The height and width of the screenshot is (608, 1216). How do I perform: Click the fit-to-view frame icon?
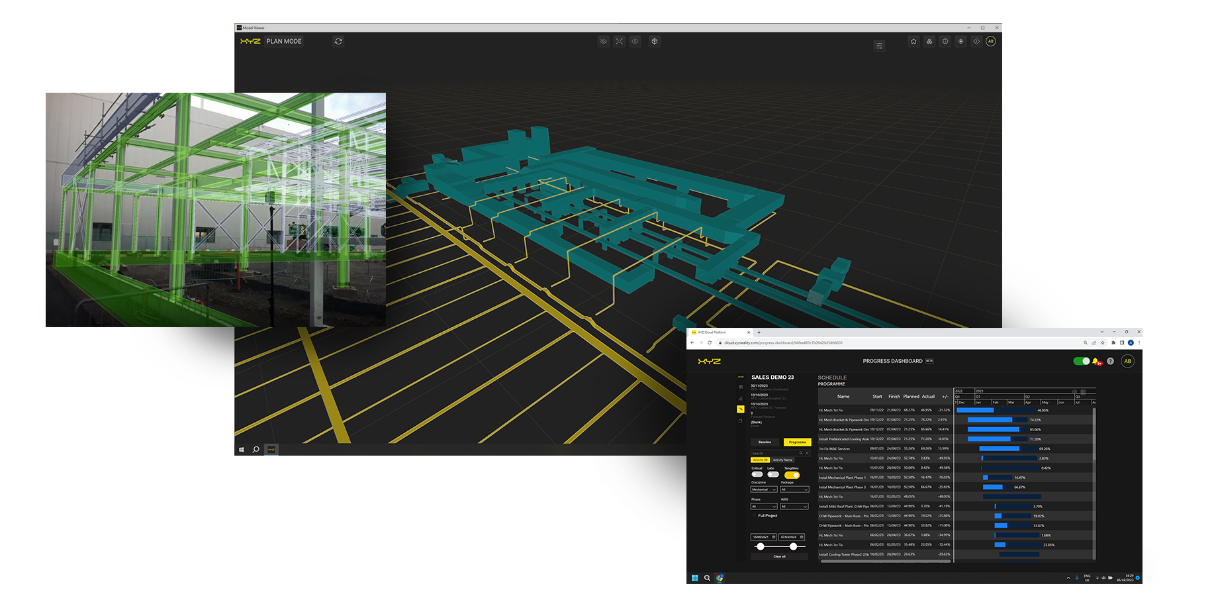(619, 41)
